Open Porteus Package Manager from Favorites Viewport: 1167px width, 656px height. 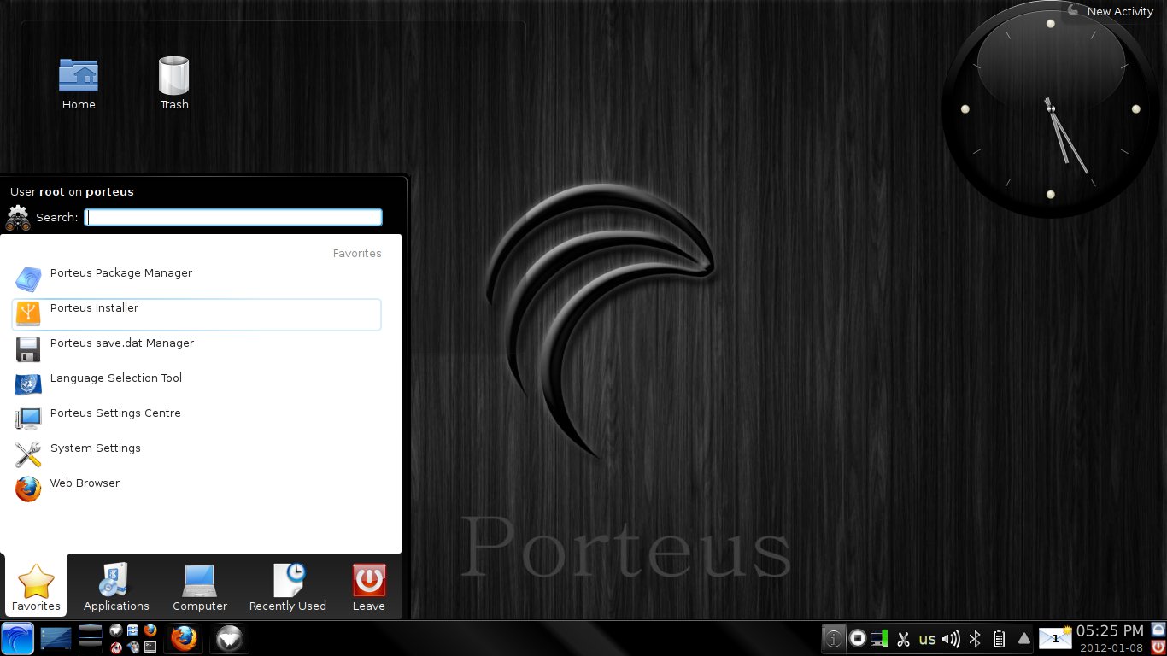[120, 274]
